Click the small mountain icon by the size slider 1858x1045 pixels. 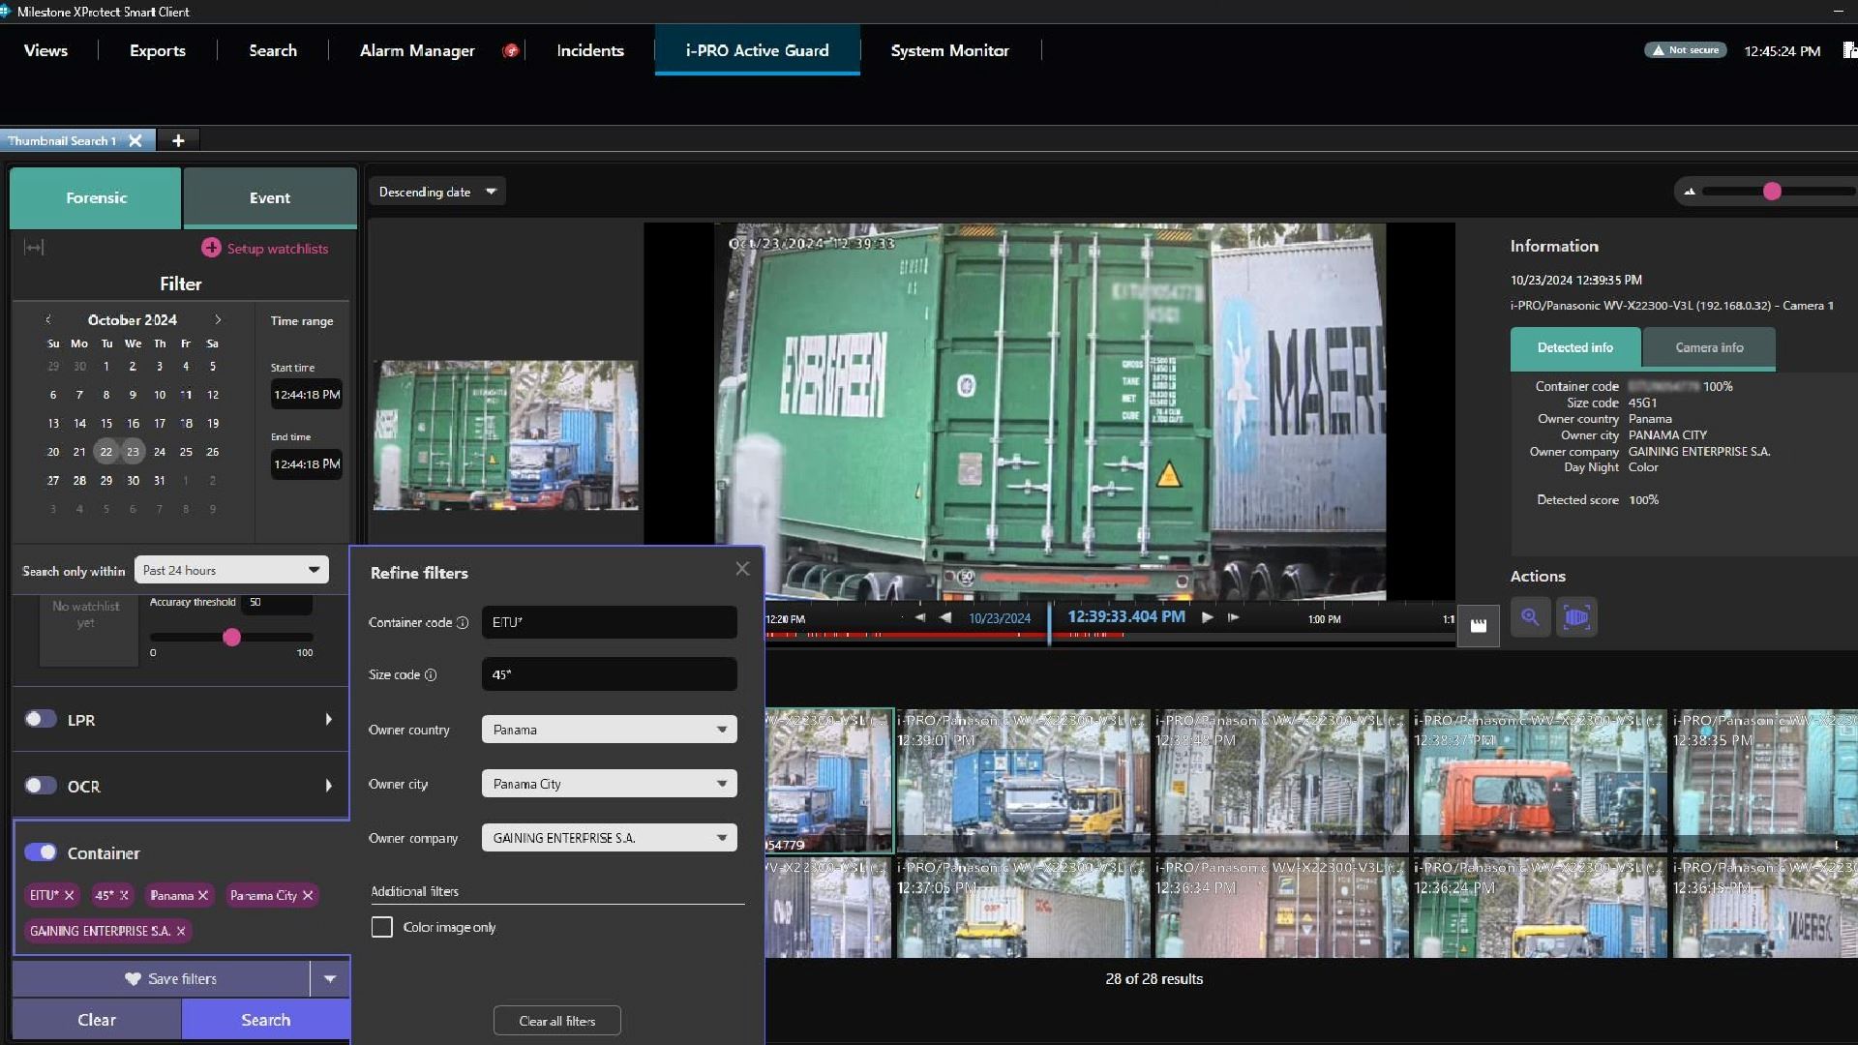[x=1690, y=192]
